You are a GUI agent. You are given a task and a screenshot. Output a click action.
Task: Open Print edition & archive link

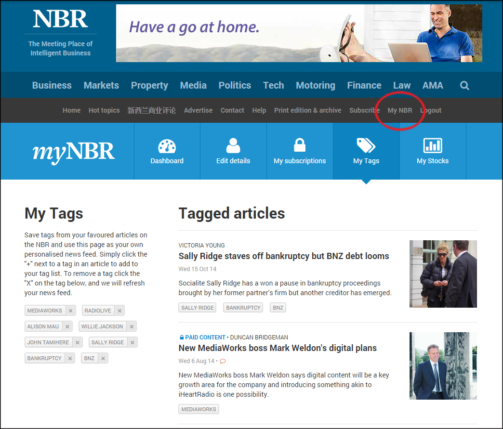308,110
